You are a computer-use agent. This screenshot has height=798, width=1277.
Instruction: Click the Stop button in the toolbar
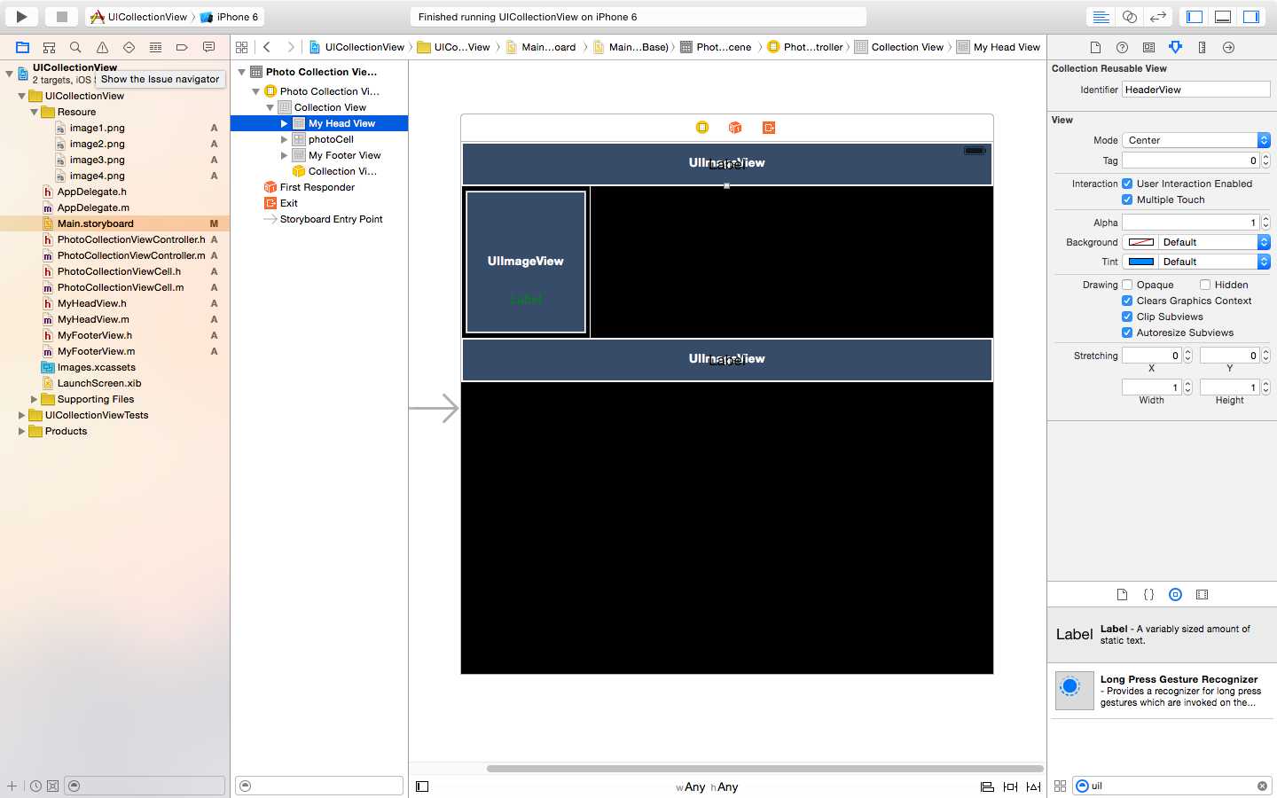coord(61,16)
